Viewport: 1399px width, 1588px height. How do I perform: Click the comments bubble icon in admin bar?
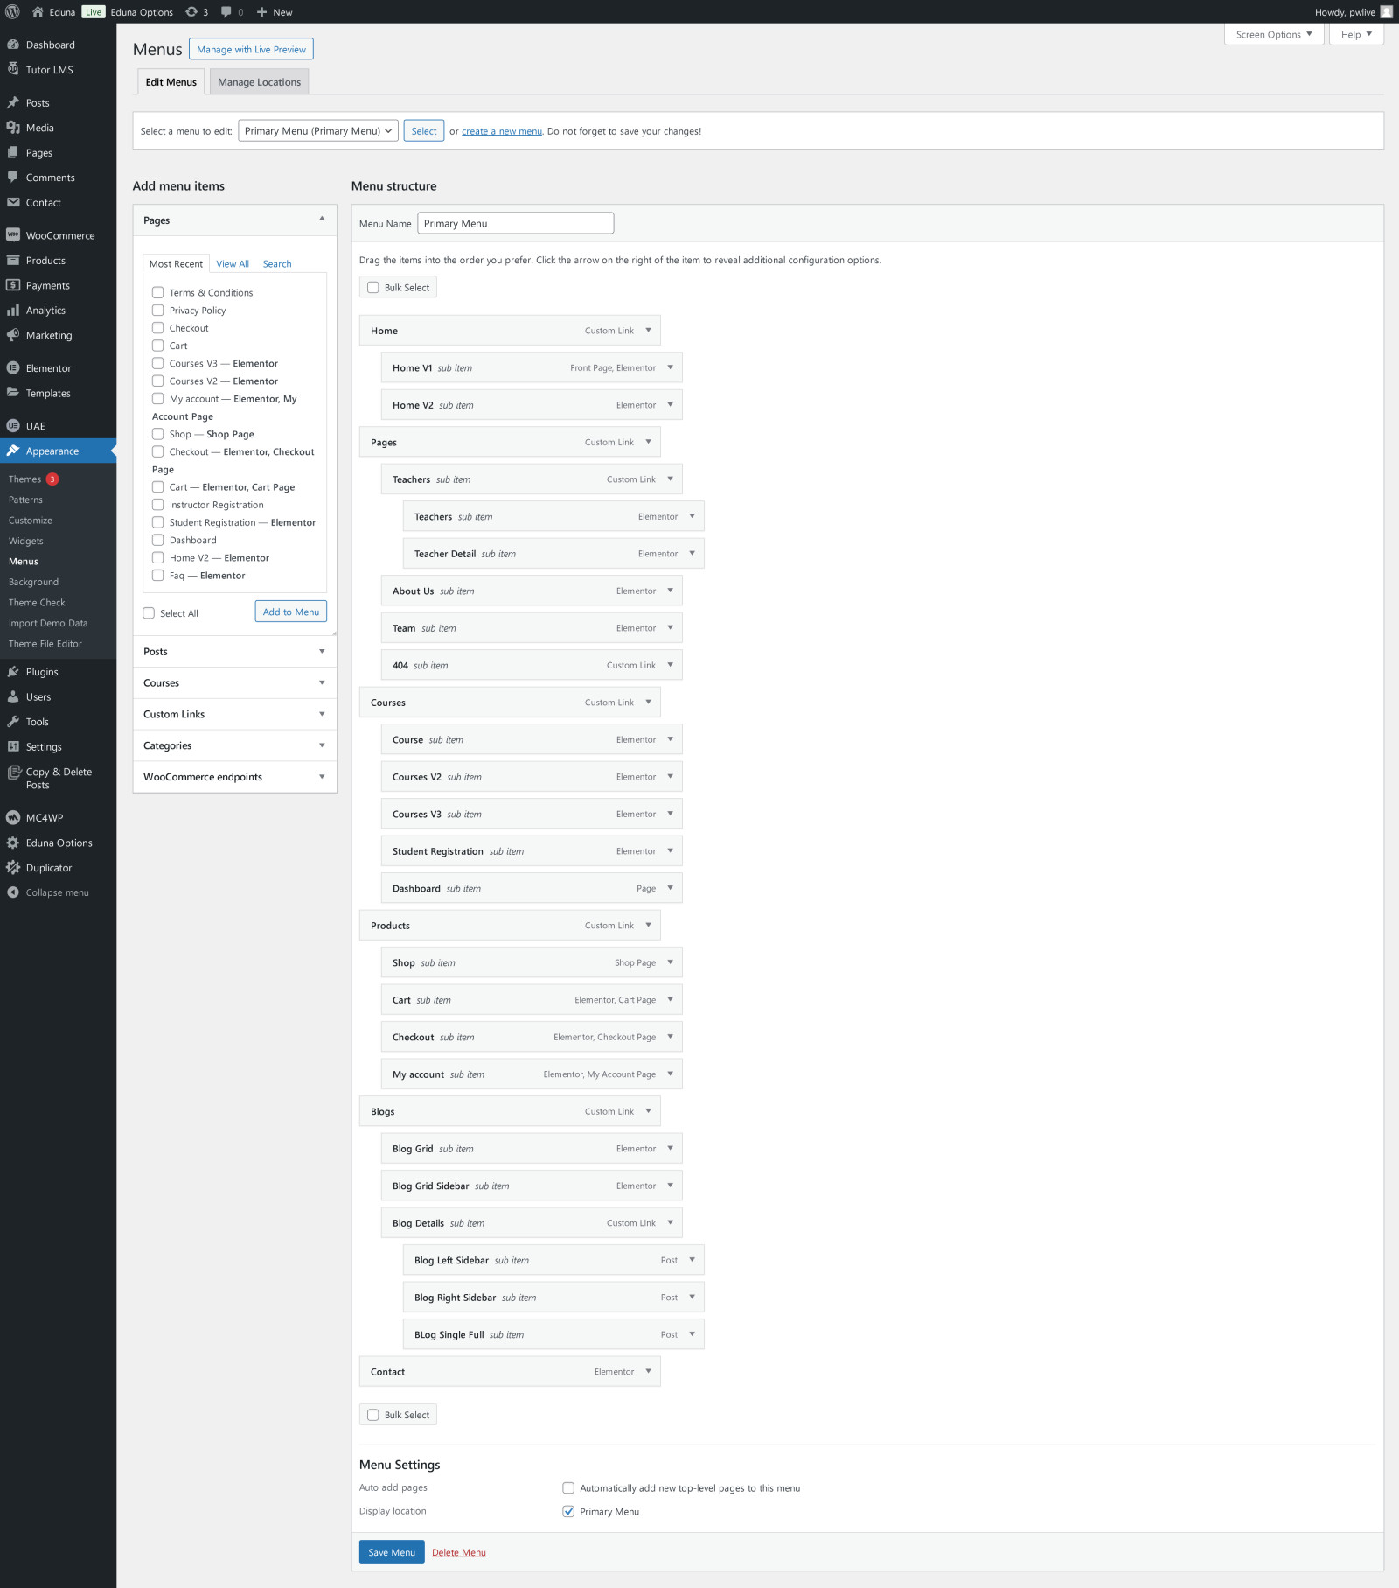click(x=226, y=12)
